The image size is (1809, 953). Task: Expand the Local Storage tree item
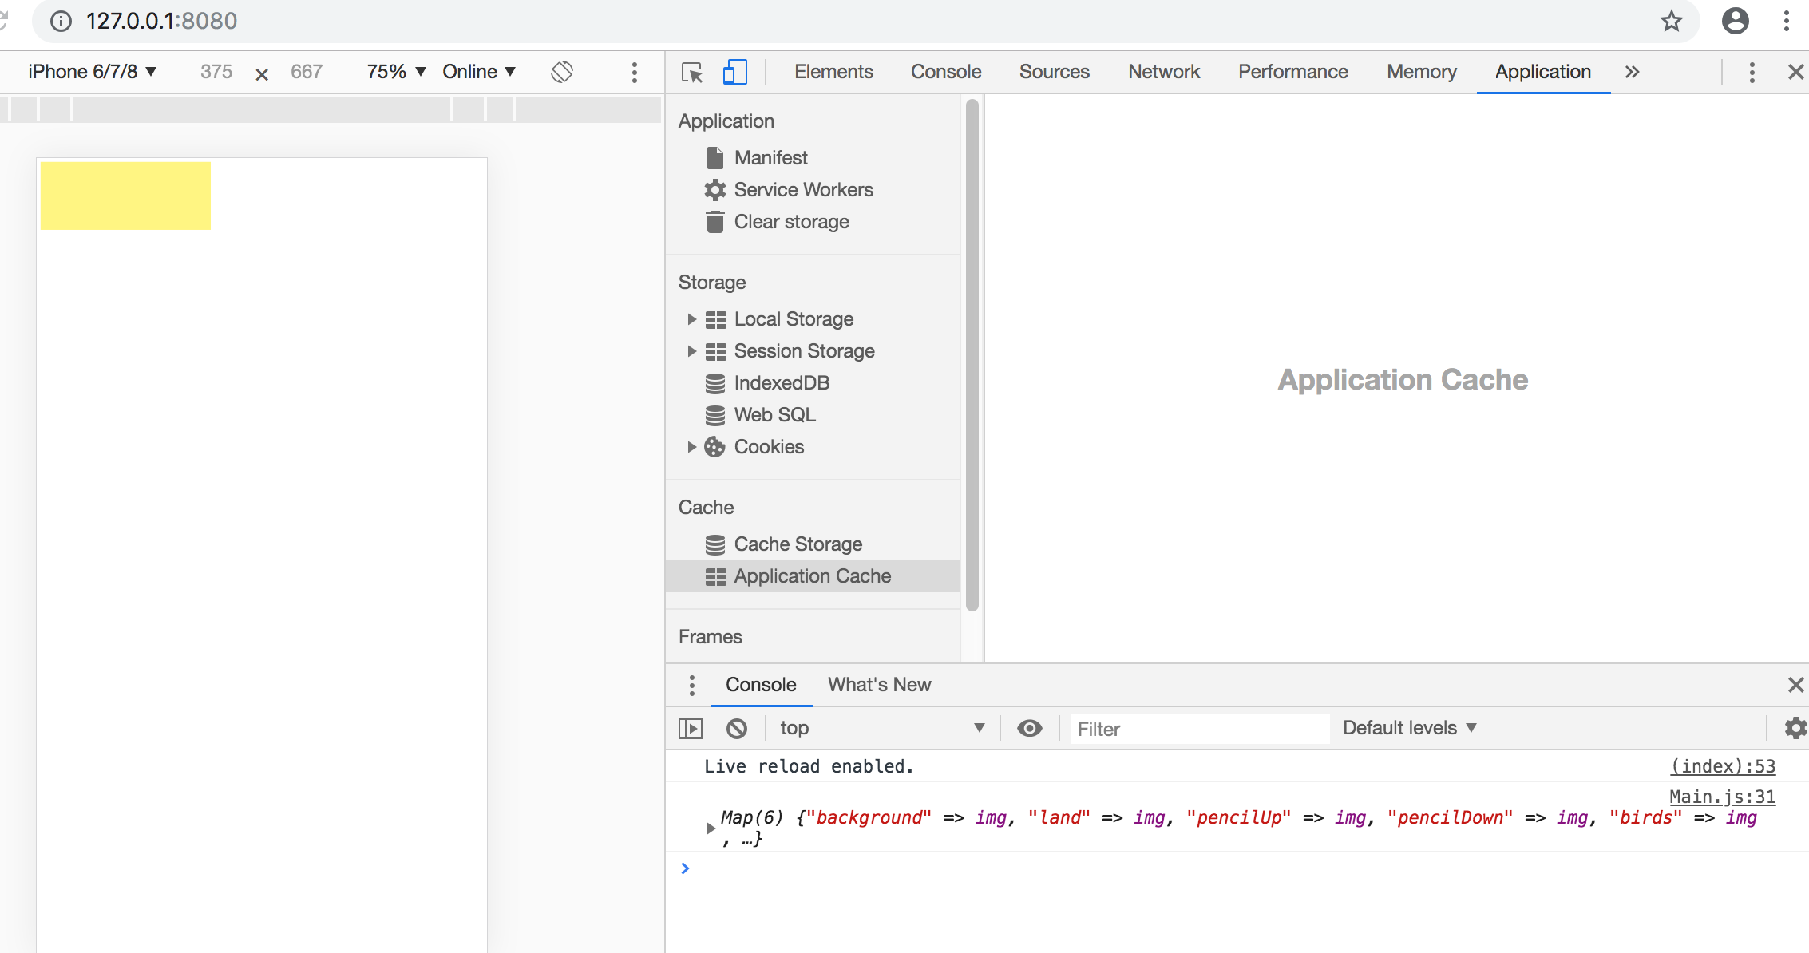691,319
